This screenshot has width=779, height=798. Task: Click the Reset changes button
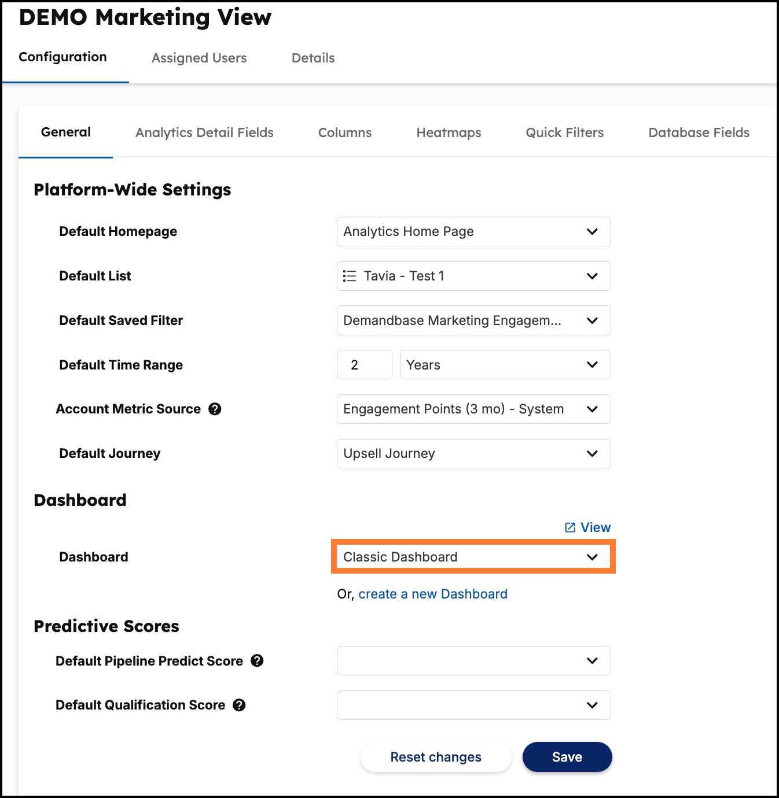(436, 757)
